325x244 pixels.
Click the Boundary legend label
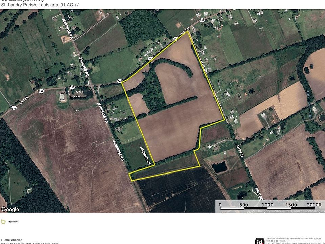[x=13, y=222]
